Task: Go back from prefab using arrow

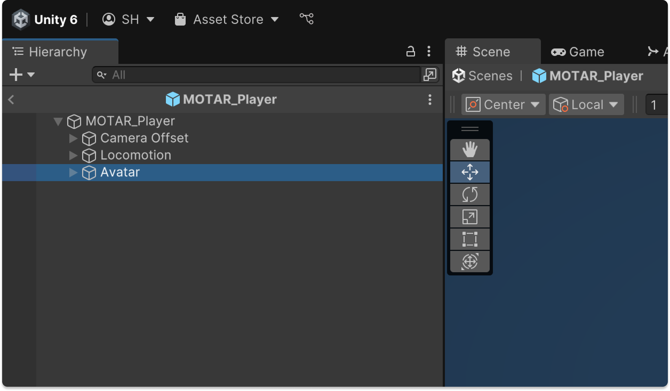Action: (11, 100)
